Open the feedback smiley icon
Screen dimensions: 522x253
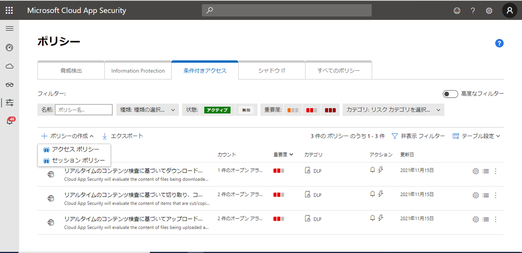(457, 11)
